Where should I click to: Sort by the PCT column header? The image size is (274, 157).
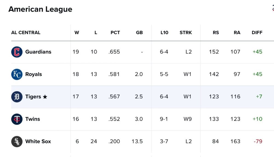[115, 32]
